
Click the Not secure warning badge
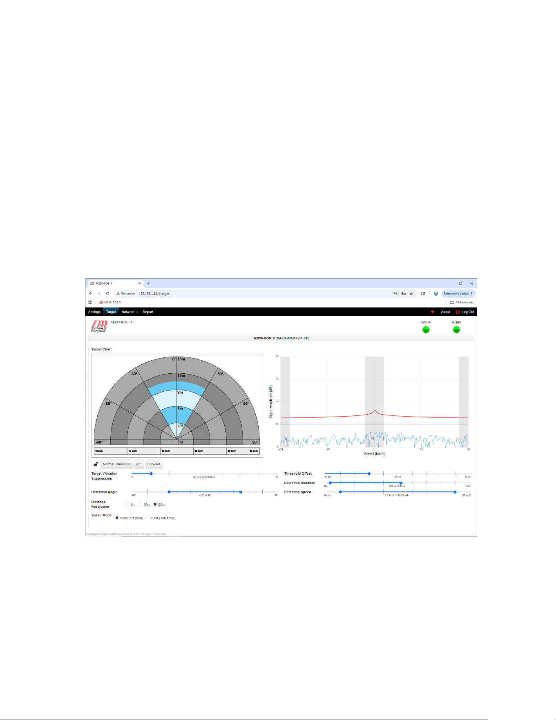click(x=126, y=294)
